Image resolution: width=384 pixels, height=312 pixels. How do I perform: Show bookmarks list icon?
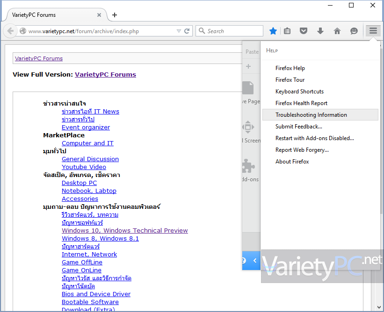(287, 31)
